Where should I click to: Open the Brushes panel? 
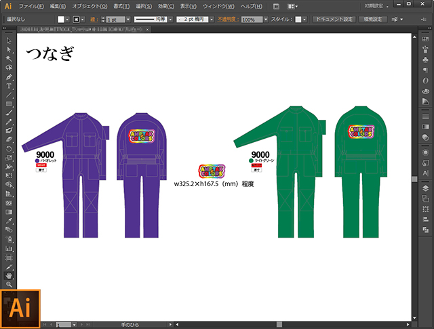tap(425, 49)
